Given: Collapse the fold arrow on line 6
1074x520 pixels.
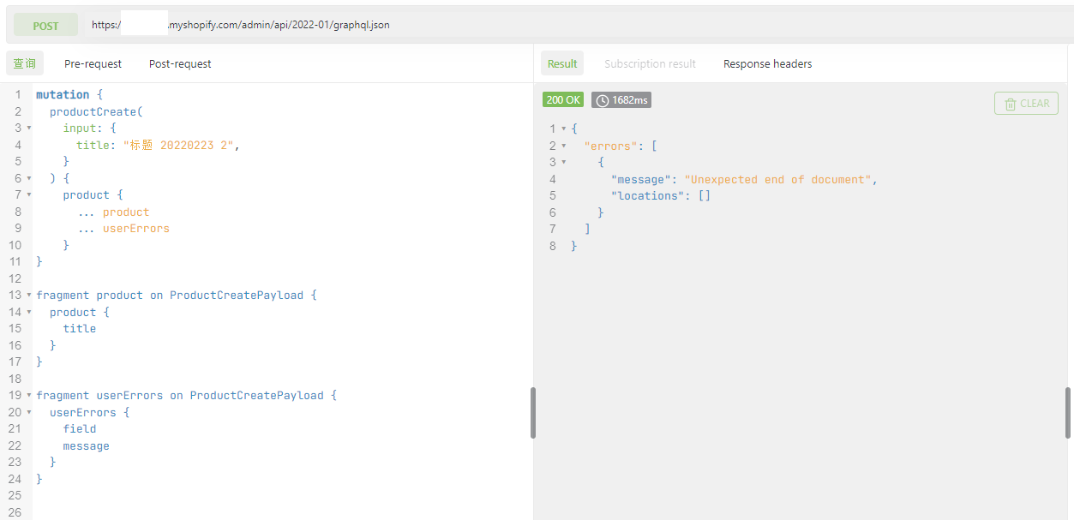Looking at the screenshot, I should click(x=29, y=178).
